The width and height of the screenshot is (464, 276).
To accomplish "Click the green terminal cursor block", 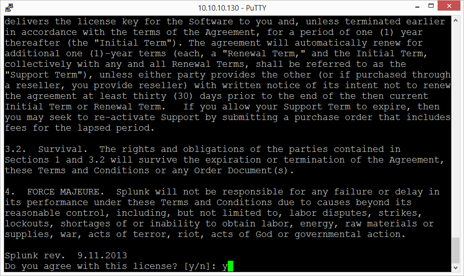I will 231,266.
